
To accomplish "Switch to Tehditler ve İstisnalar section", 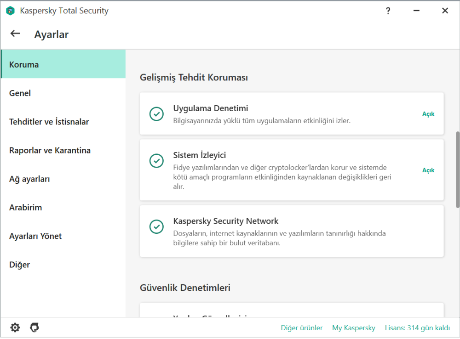I will click(63, 122).
